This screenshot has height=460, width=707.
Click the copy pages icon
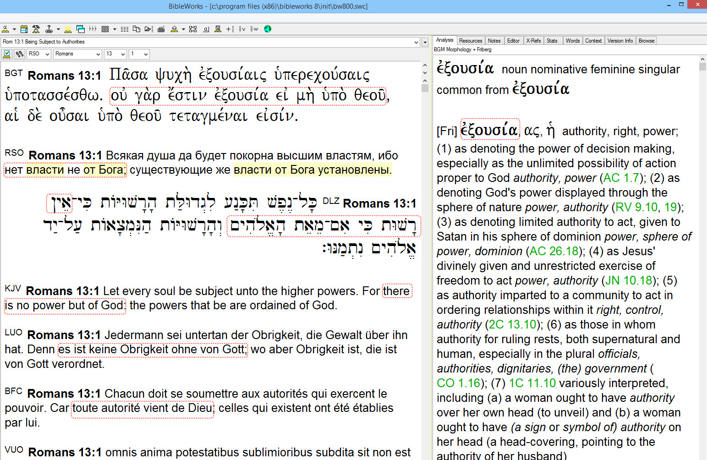point(136,29)
